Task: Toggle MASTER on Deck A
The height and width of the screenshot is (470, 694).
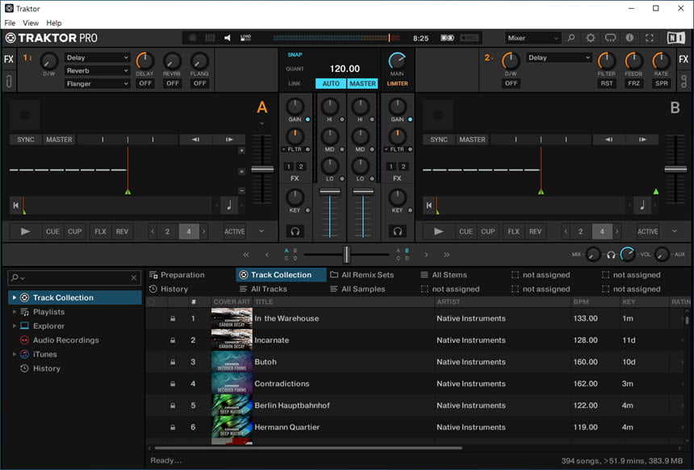Action: point(59,139)
